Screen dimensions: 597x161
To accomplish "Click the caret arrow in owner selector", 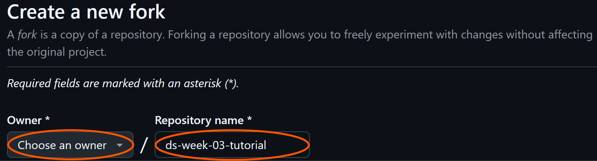I will pos(120,145).
